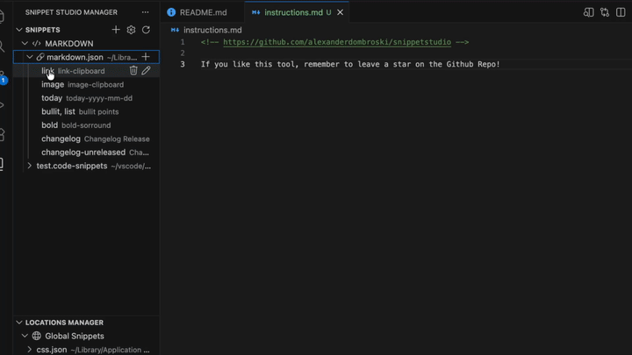Collapse the Locations Manager section
This screenshot has height=355, width=632.
click(x=19, y=323)
